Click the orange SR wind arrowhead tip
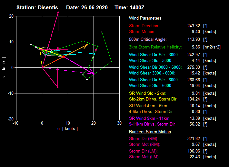The width and height of the screenshot is (229, 167). click(87, 45)
